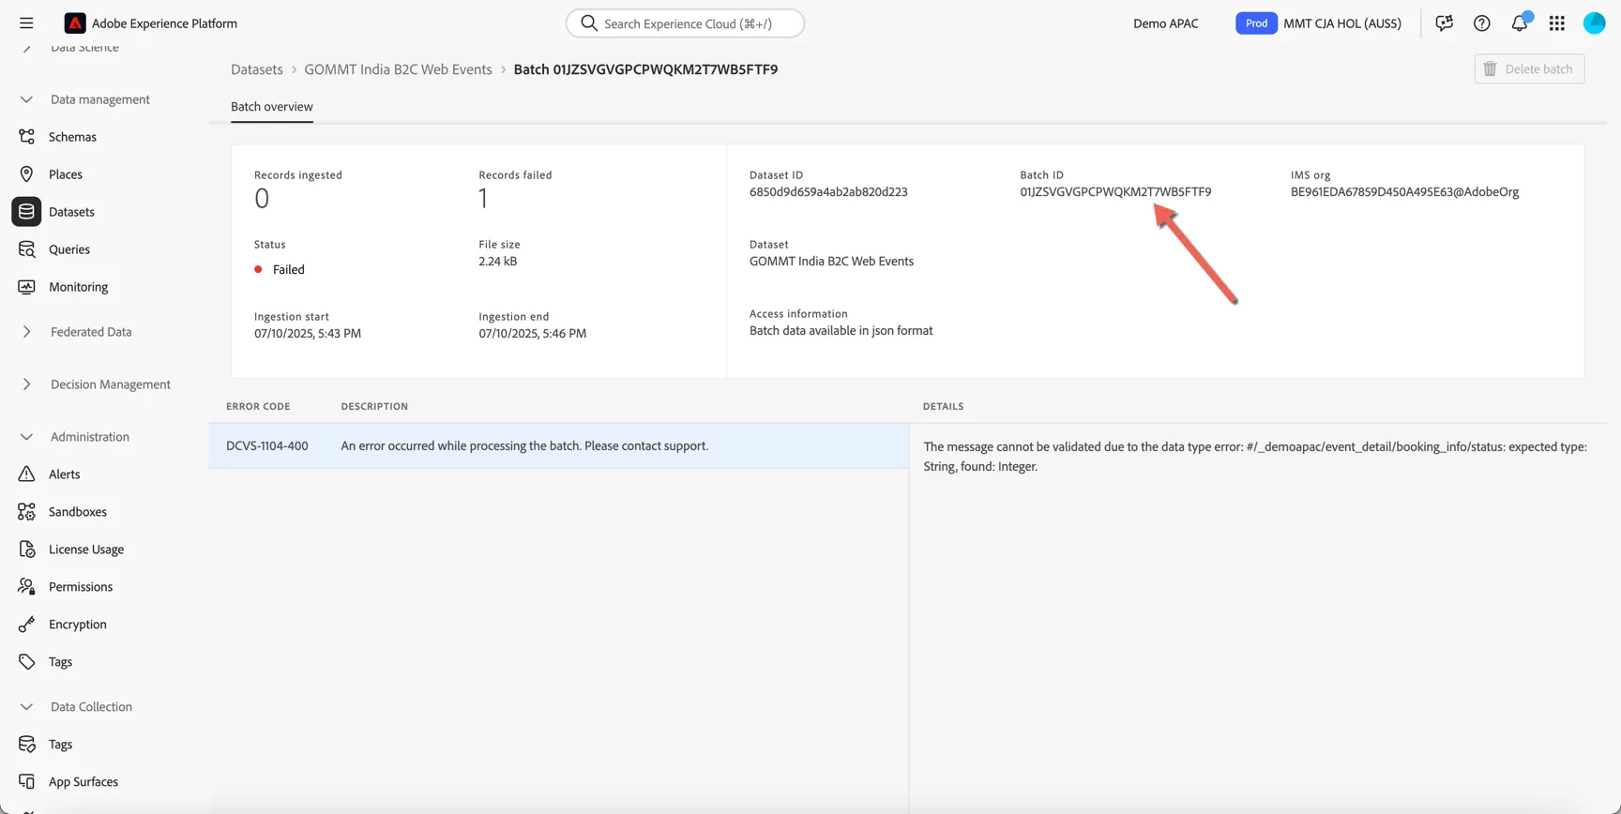This screenshot has height=814, width=1621.
Task: Open the feedback chat icon
Action: coord(1445,23)
